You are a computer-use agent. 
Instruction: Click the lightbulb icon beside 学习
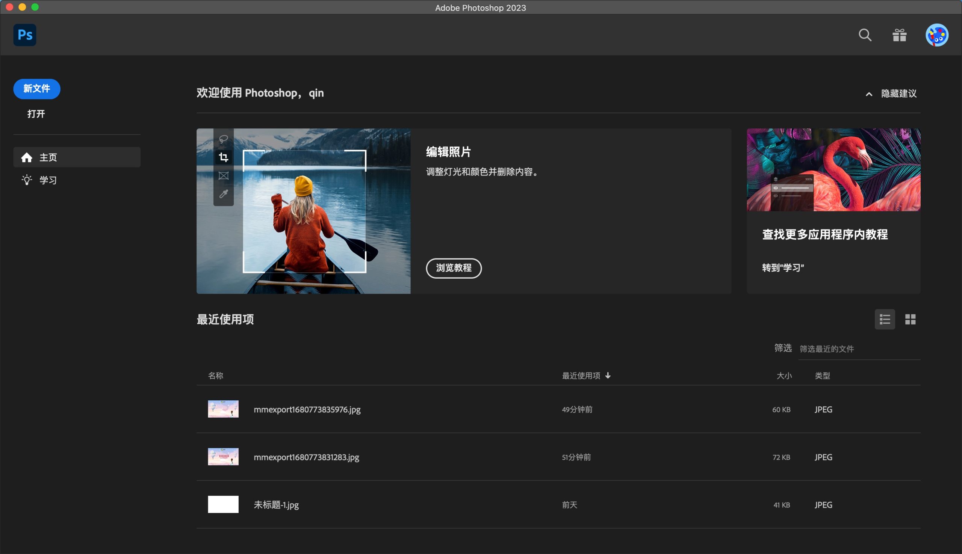tap(27, 180)
